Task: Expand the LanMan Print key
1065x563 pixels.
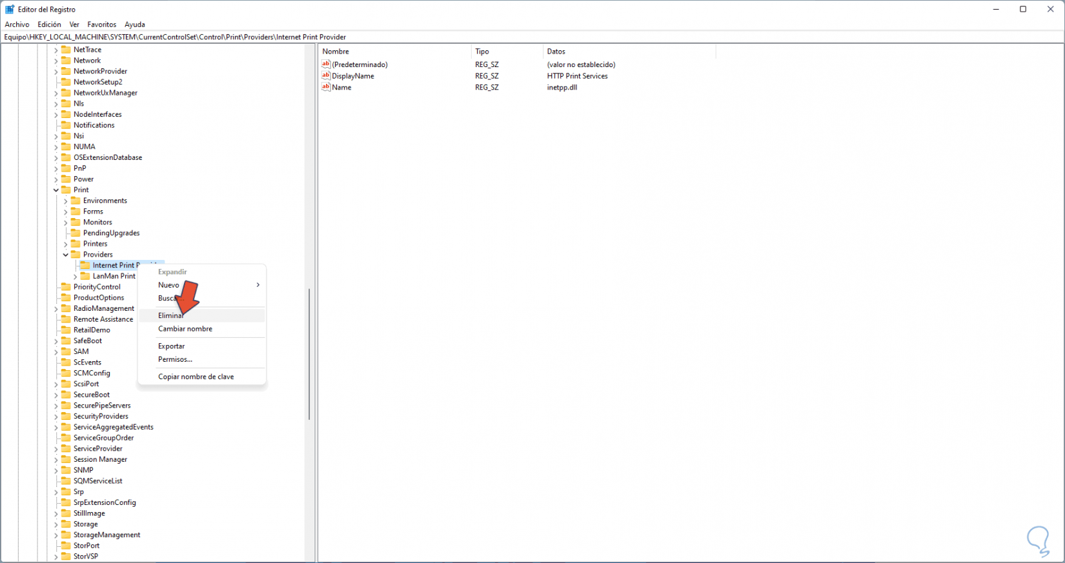Action: point(76,276)
